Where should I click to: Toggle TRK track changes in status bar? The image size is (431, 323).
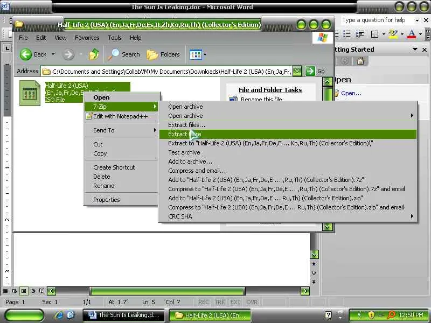pos(220,302)
